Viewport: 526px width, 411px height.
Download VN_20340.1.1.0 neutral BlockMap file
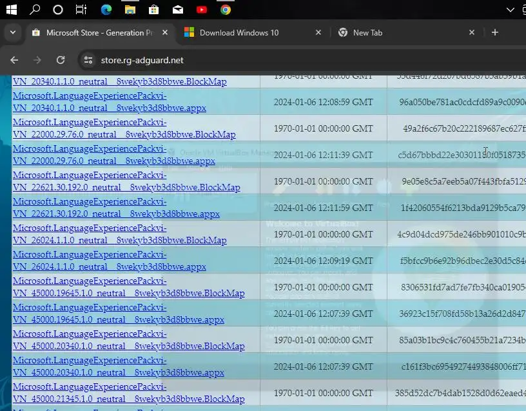(x=120, y=81)
